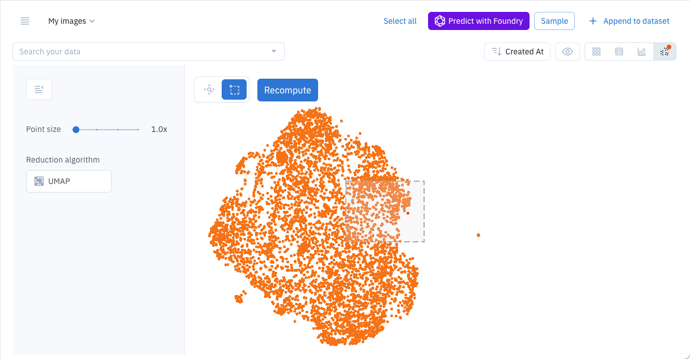The height and width of the screenshot is (359, 690).
Task: Click the Reduction algorithm label
Action: click(x=63, y=160)
